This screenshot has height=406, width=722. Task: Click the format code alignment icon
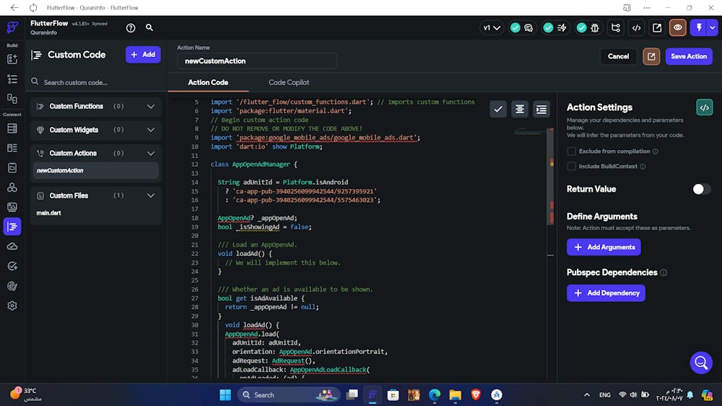(519, 109)
